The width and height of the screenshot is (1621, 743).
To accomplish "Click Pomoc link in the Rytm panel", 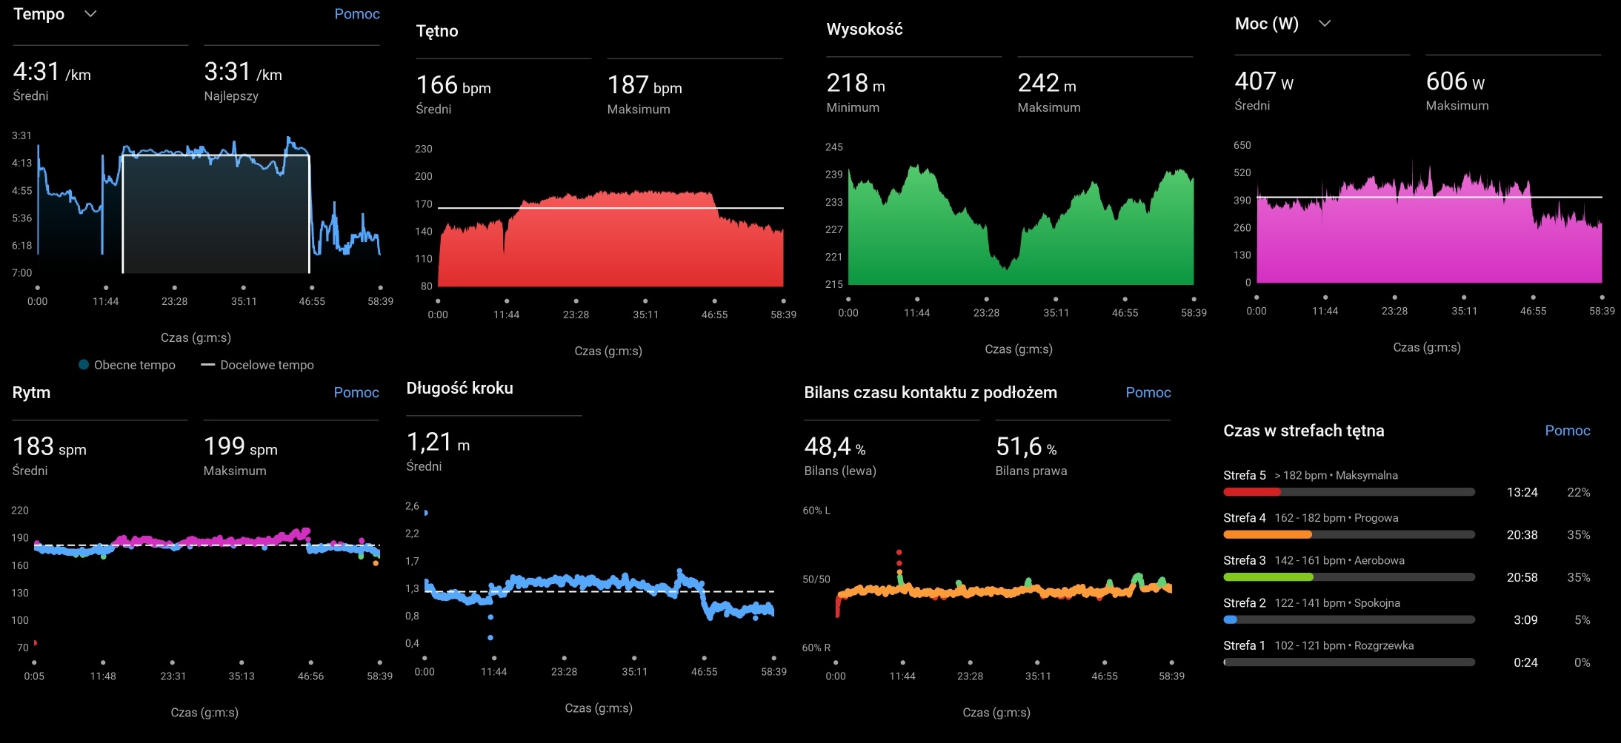I will coord(356,392).
